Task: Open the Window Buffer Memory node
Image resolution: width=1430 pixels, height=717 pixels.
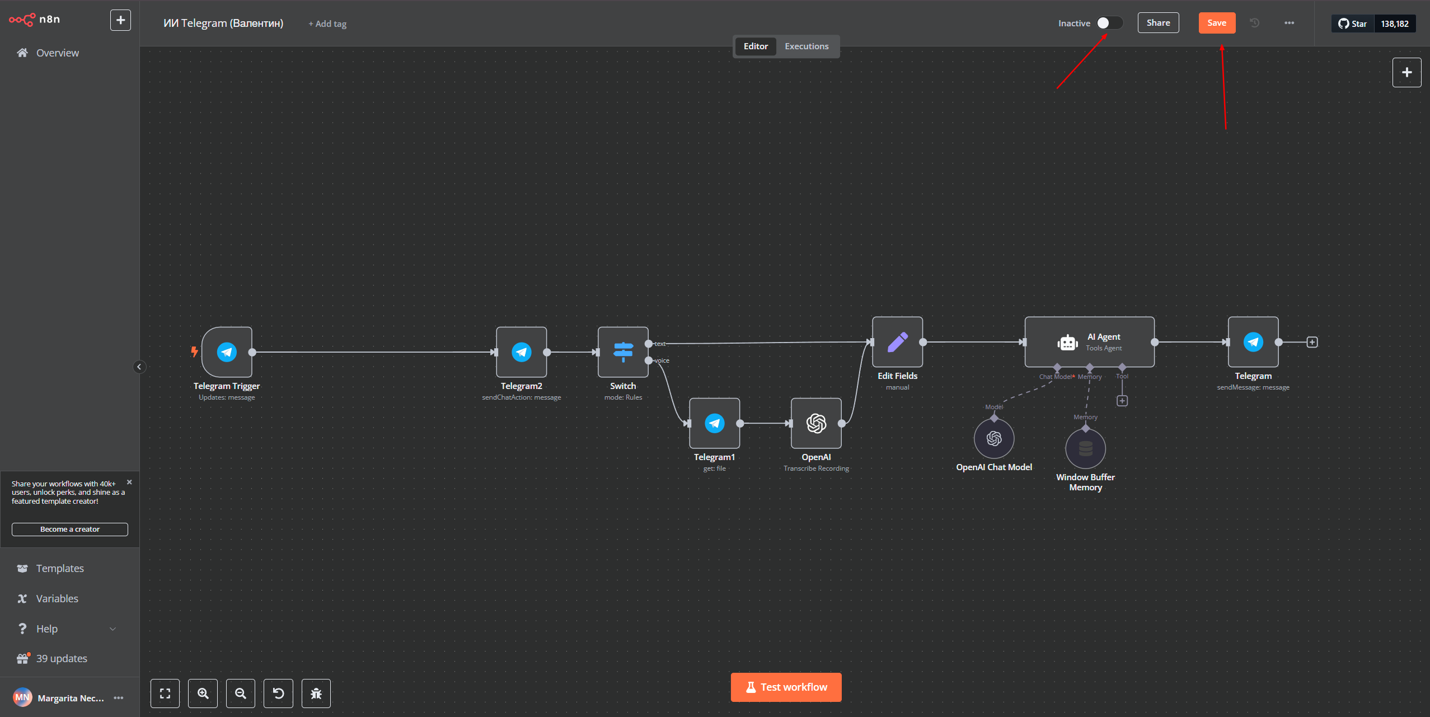Action: (1085, 448)
